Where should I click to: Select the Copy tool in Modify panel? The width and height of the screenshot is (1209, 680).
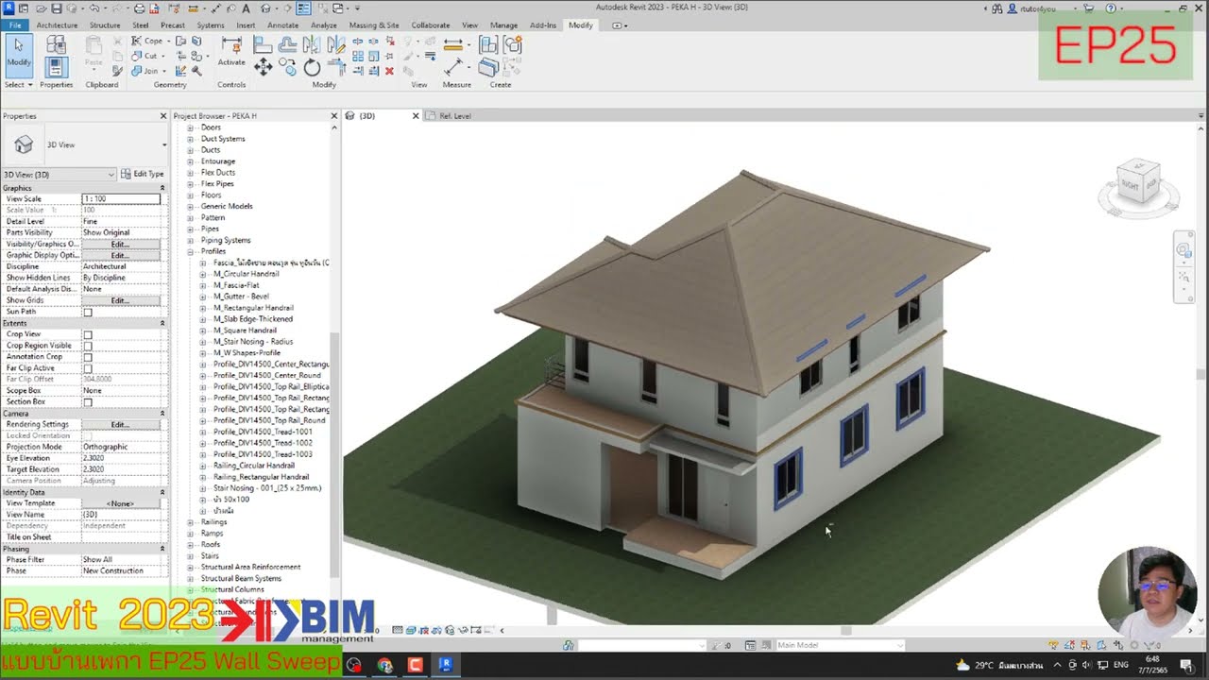coord(287,67)
